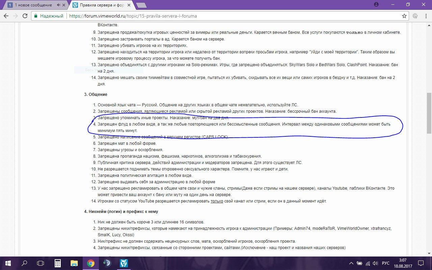
Task: Open the Wi-Fi network flyout
Action: (368, 263)
